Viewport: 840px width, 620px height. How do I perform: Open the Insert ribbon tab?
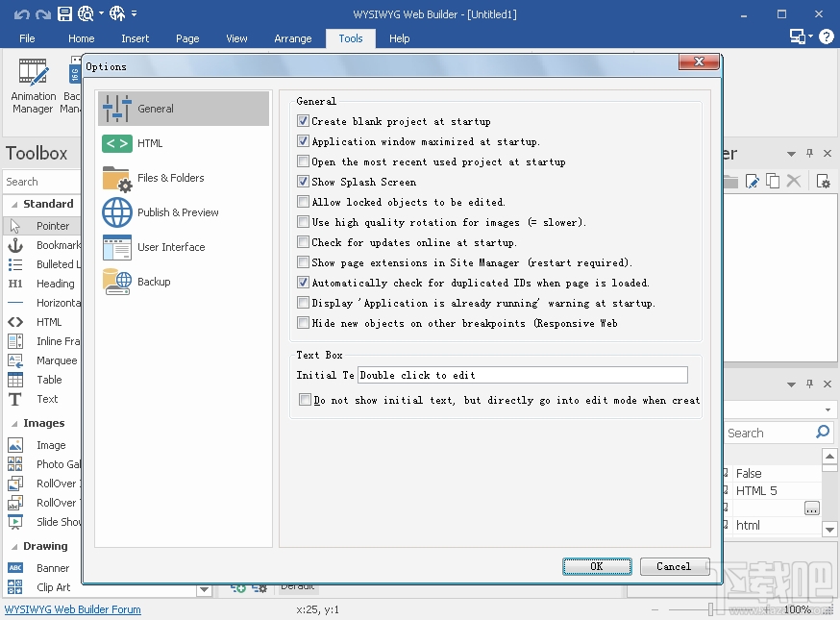click(135, 38)
